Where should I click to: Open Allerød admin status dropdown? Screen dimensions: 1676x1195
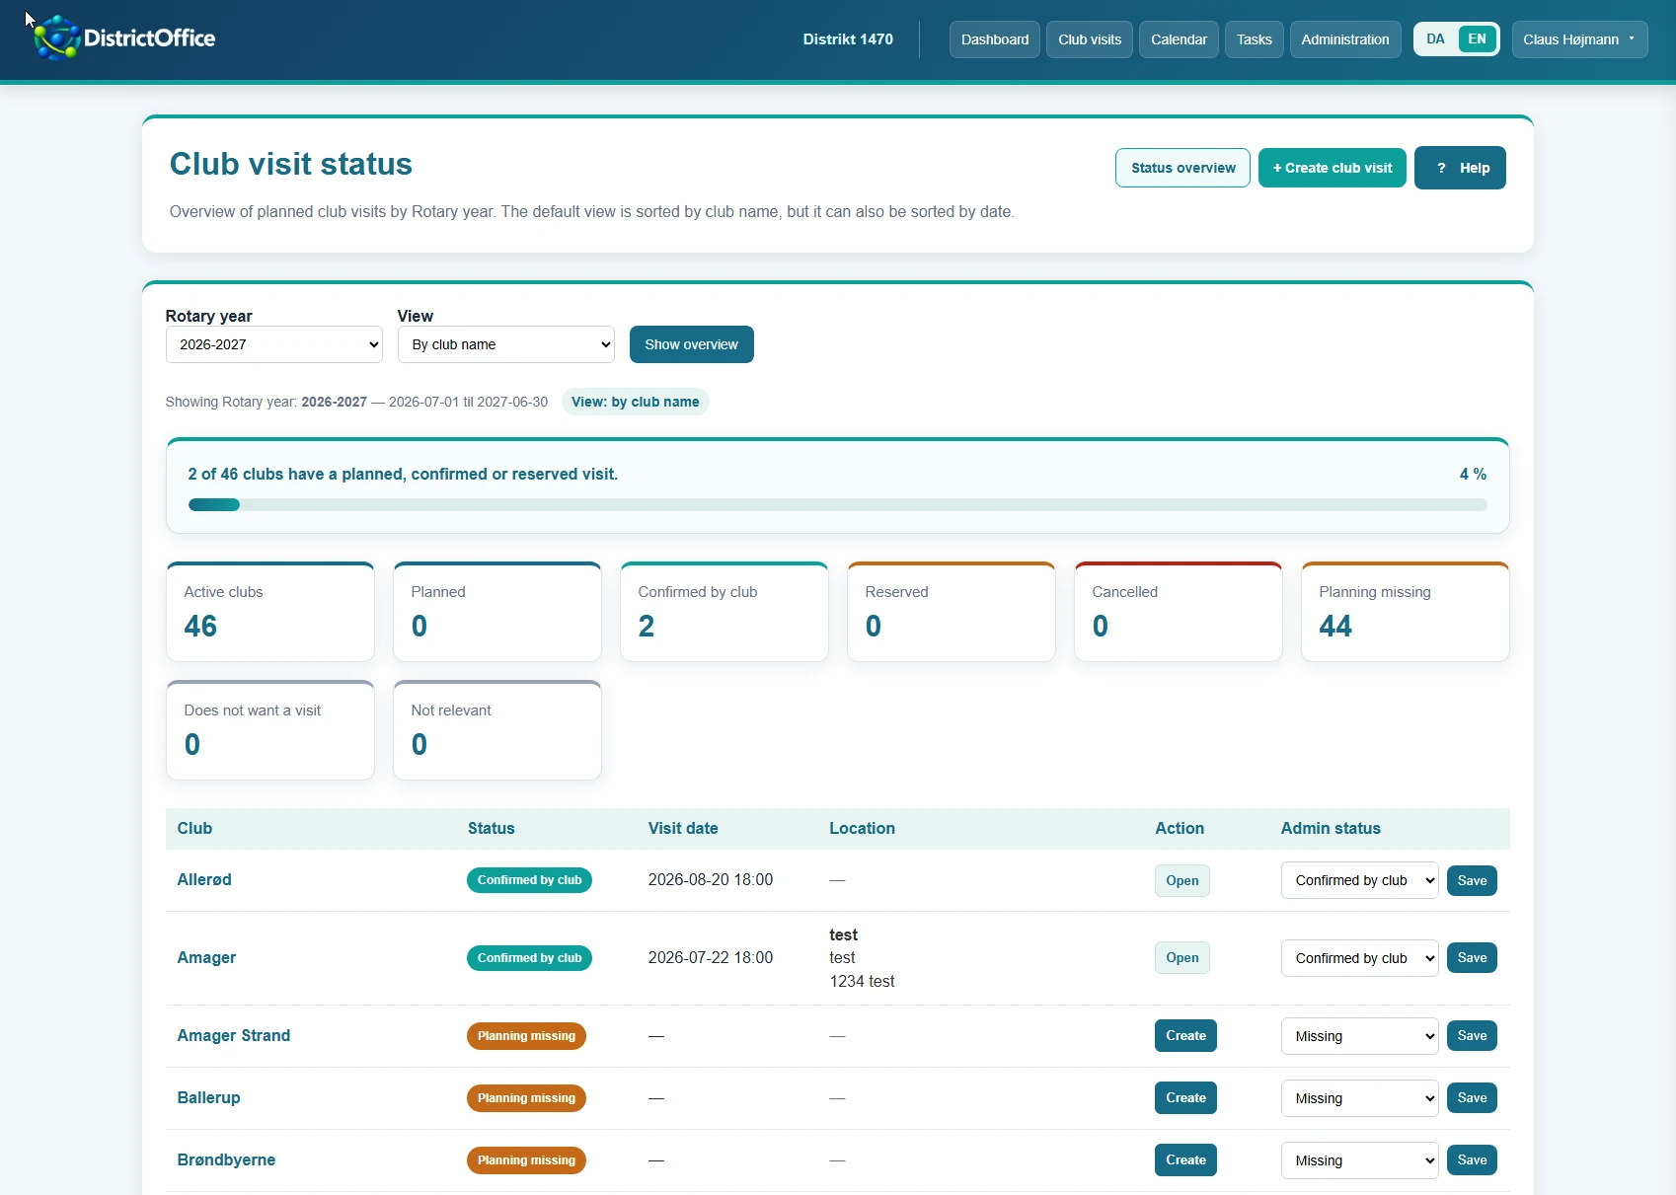pos(1359,880)
